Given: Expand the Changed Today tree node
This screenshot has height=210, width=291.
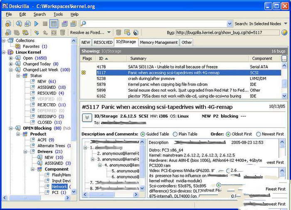Looking at the screenshot, I should [x=11, y=64].
